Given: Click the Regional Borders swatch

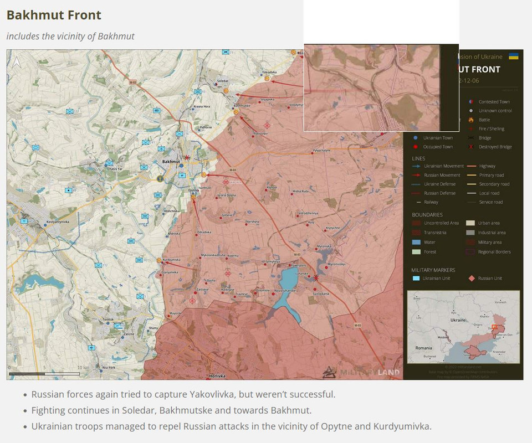Looking at the screenshot, I should [470, 251].
